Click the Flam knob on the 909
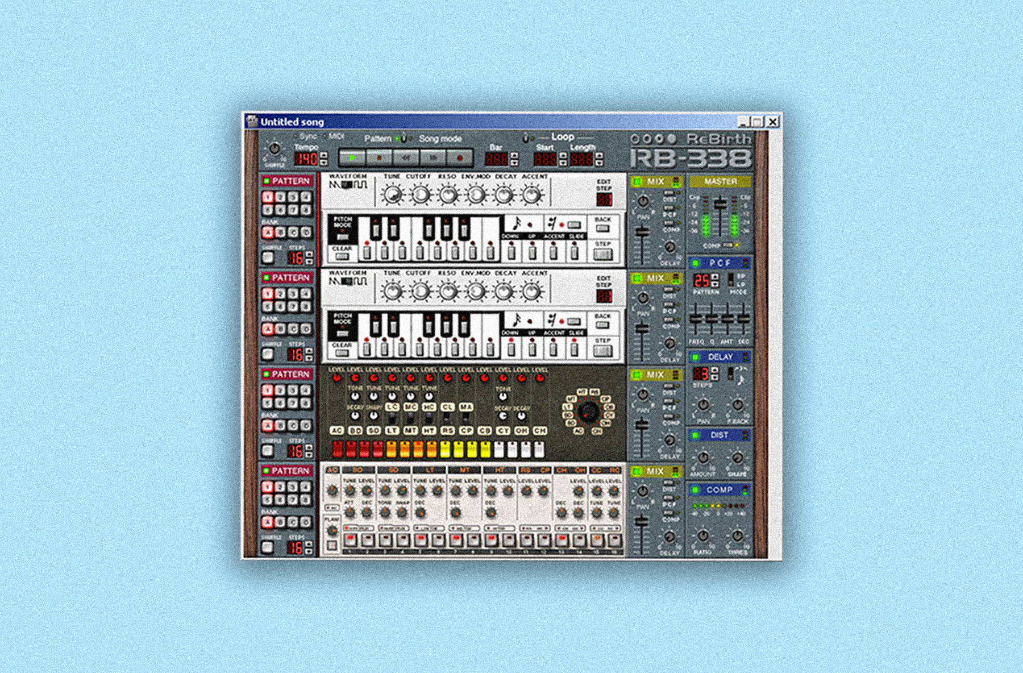Viewport: 1023px width, 673px height. 332,530
